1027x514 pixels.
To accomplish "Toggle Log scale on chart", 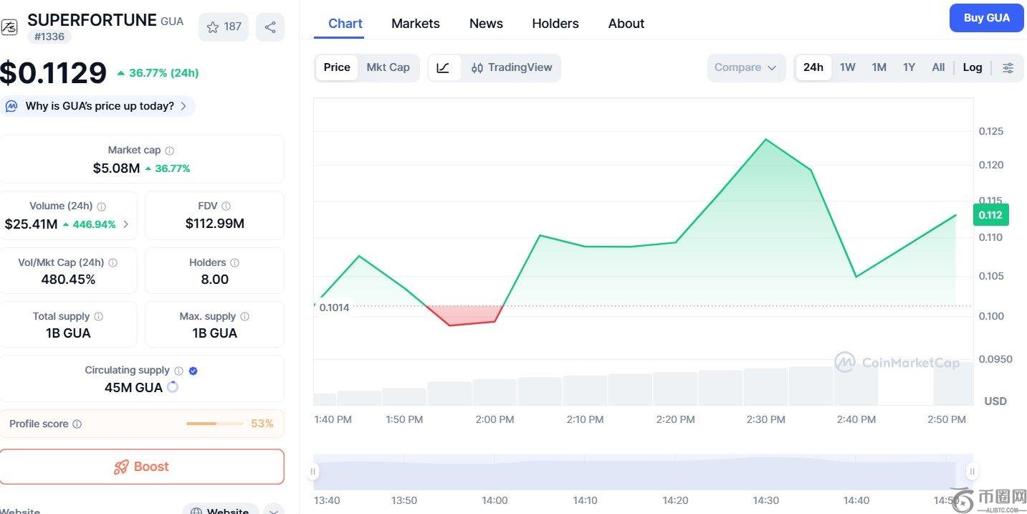I will pos(972,67).
